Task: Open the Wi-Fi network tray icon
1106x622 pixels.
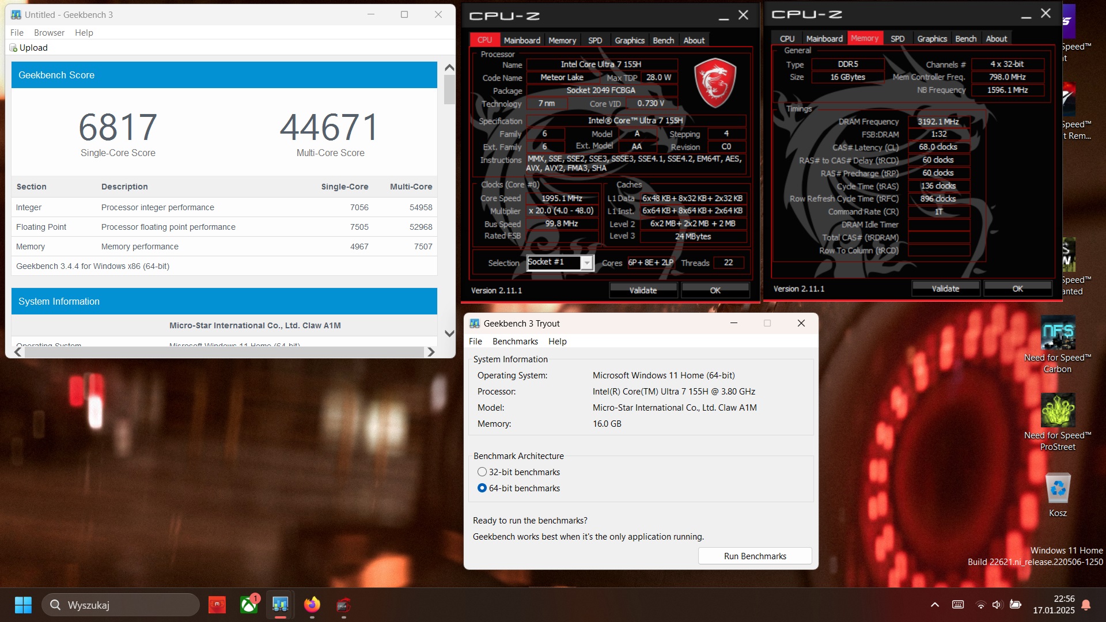Action: point(980,605)
